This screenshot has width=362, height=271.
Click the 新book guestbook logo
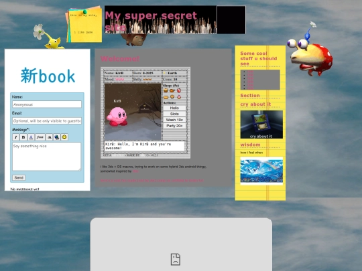48,76
